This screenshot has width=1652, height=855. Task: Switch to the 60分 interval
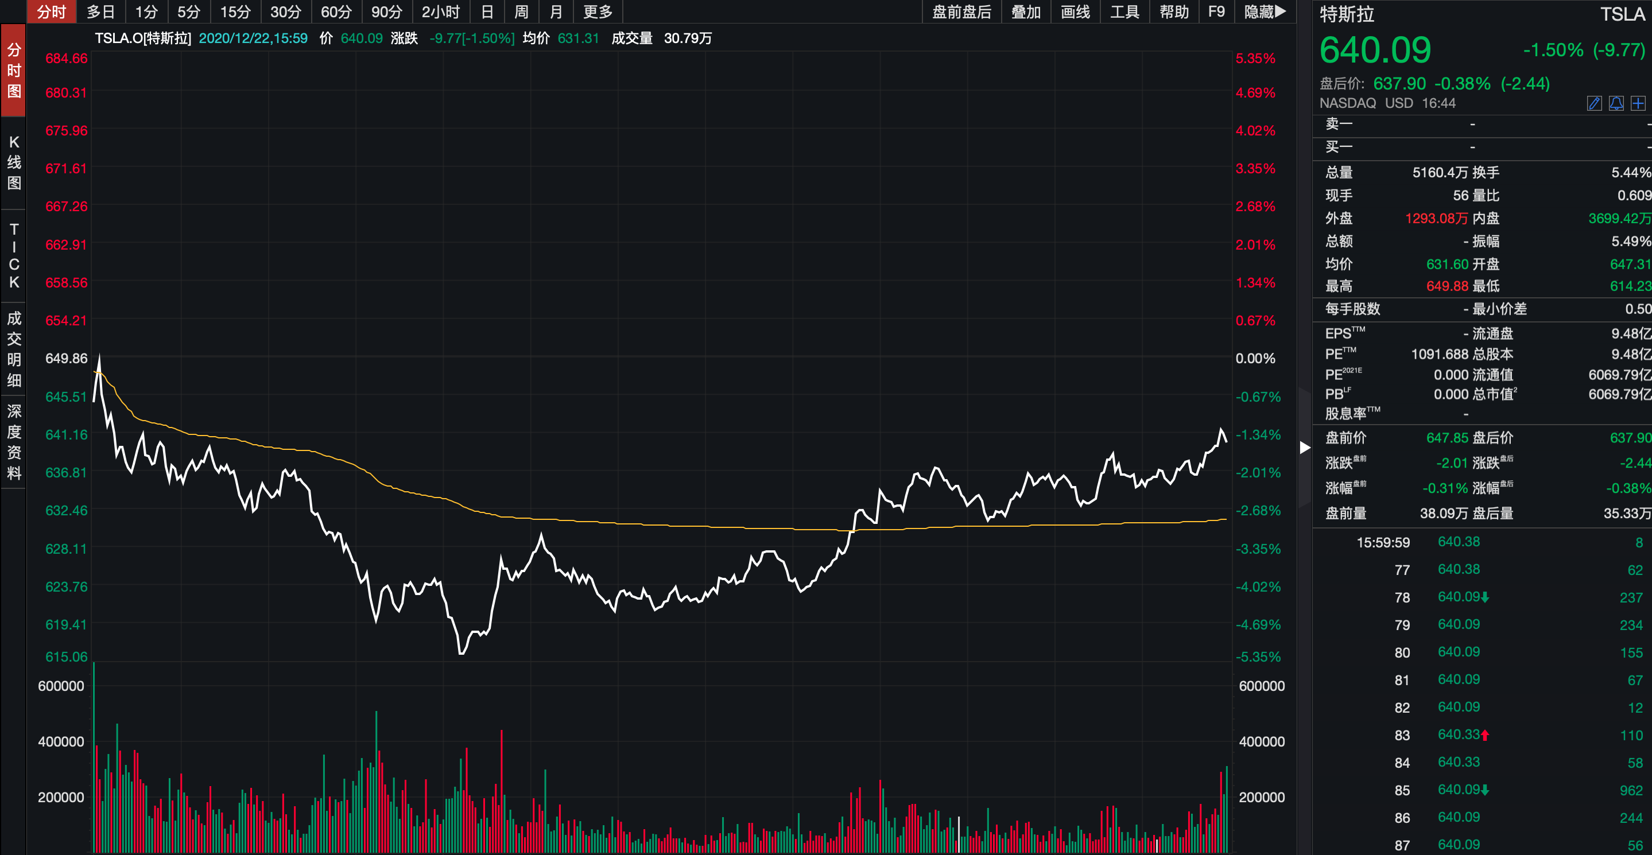[336, 11]
